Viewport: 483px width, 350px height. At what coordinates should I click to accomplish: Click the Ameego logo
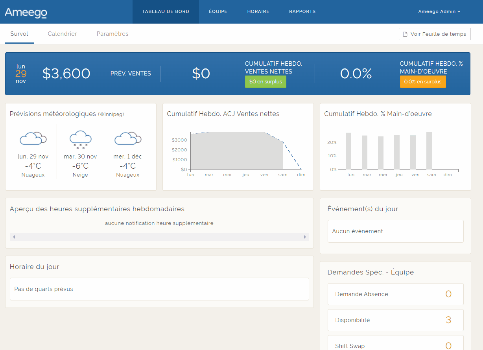26,12
